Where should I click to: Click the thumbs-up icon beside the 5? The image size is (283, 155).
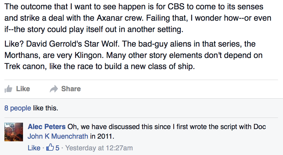coord(50,147)
